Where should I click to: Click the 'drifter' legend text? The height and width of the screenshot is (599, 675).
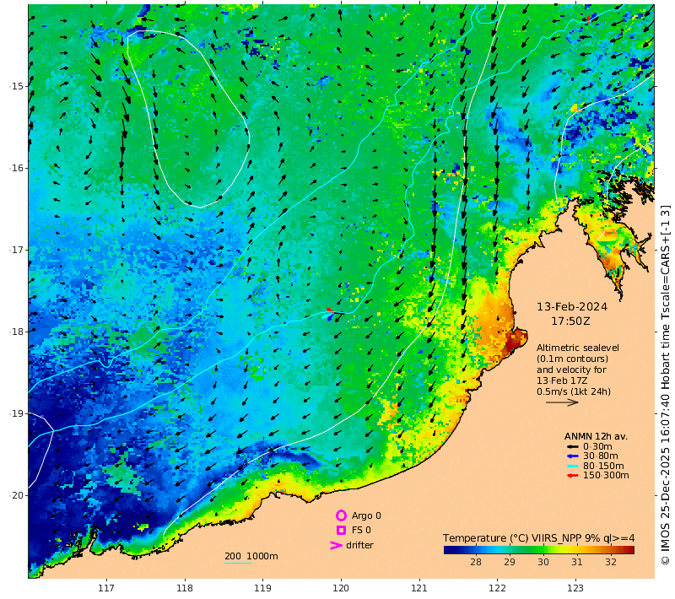point(360,545)
